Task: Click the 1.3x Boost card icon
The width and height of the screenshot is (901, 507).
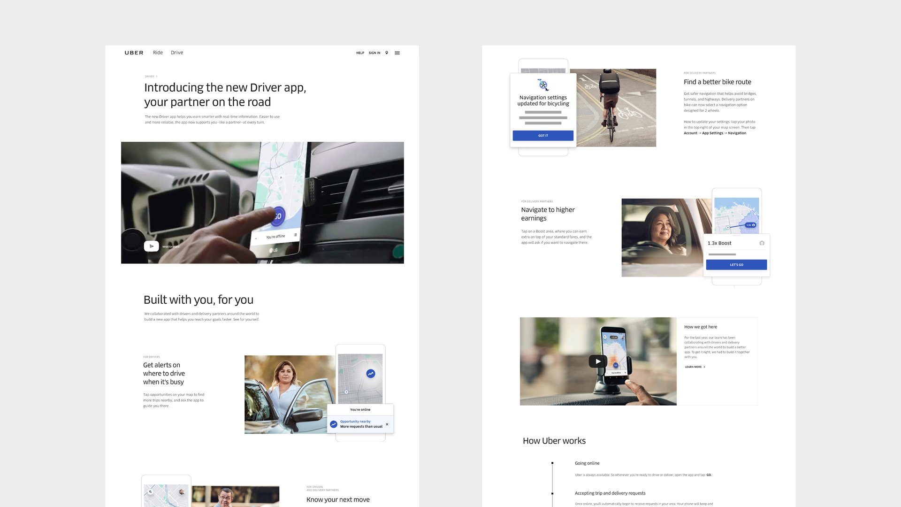Action: point(762,243)
